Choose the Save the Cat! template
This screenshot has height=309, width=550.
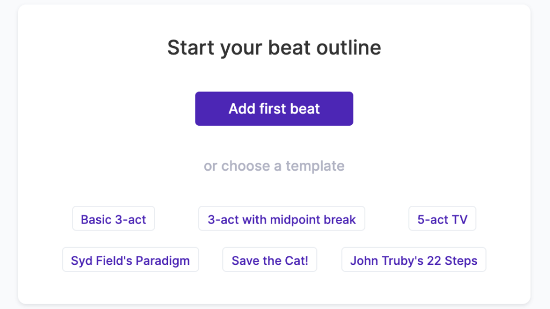(x=270, y=260)
